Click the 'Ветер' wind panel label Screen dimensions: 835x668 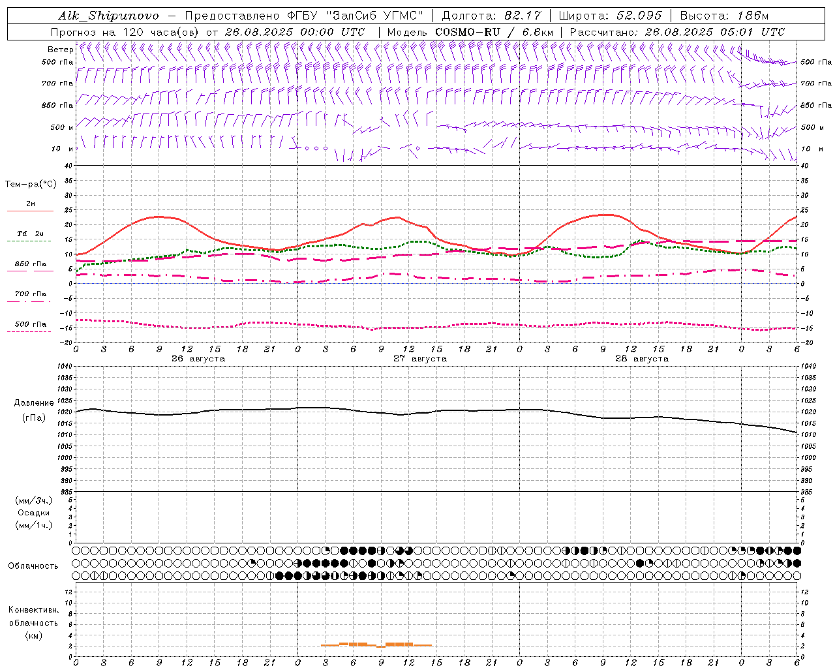[x=61, y=50]
